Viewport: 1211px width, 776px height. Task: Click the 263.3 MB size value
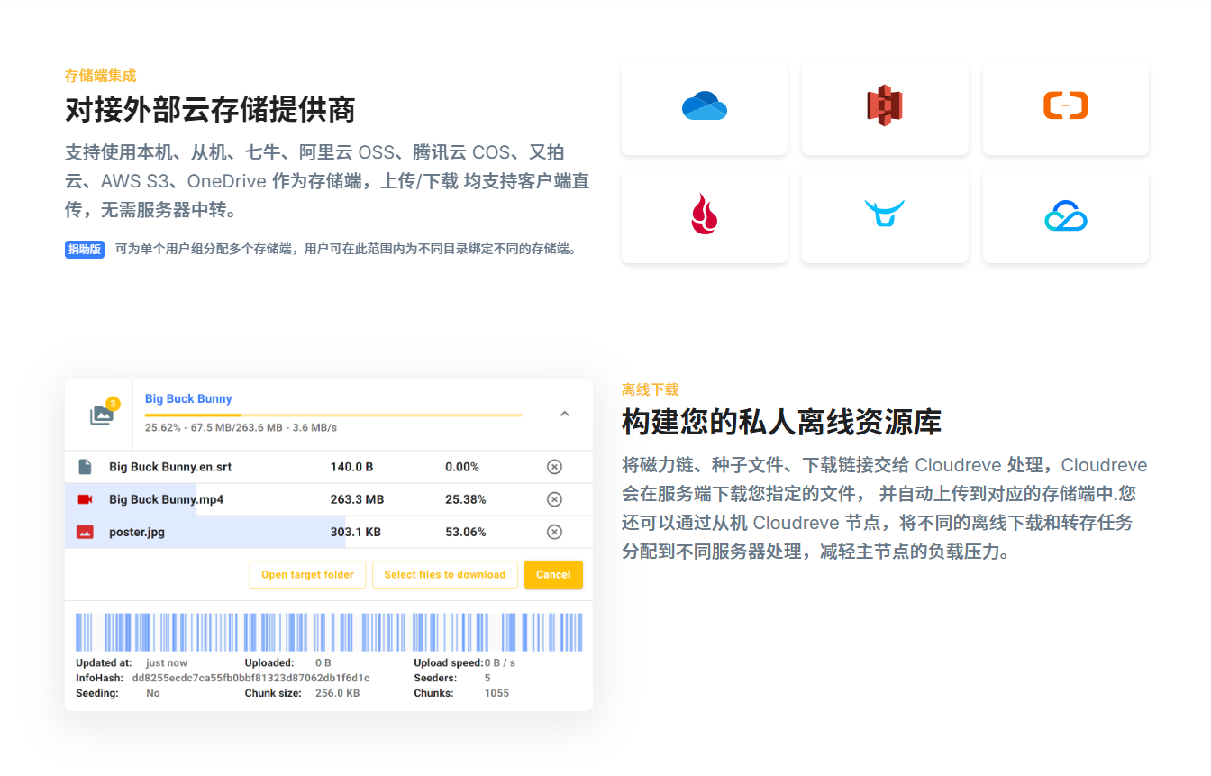click(357, 499)
